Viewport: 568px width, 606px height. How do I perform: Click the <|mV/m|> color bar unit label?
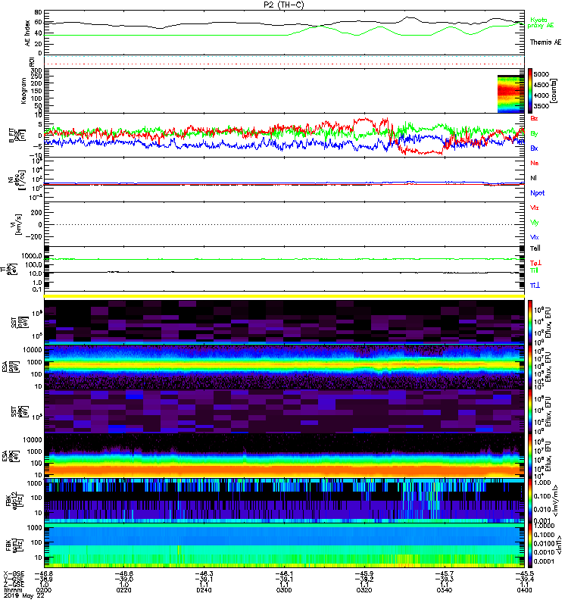(x=555, y=501)
